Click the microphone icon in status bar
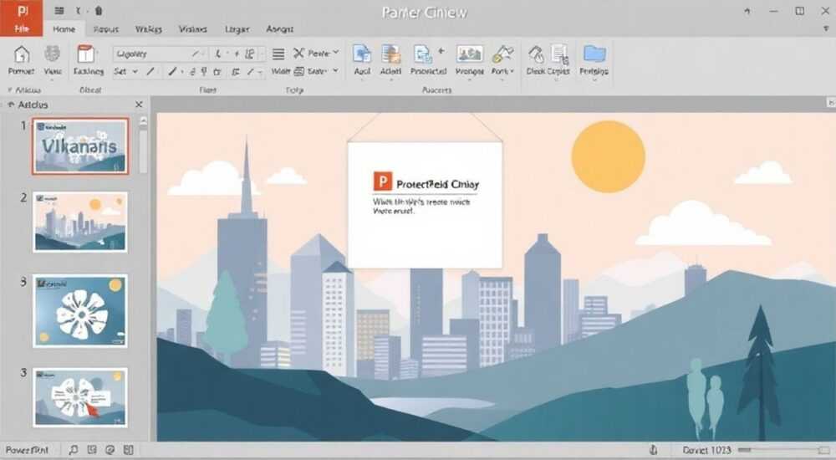The height and width of the screenshot is (460, 836). pyautogui.click(x=653, y=451)
